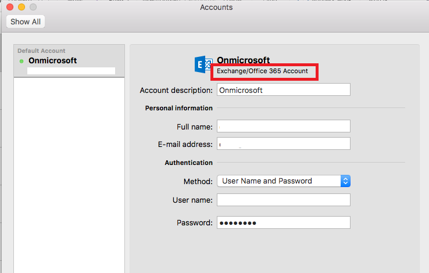Click the blue arrows on Method selector

click(x=345, y=181)
